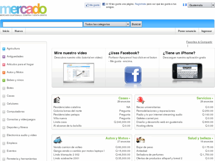215x161 pixels.
Task: Click the Agricultura category arrow icon
Action: tap(4, 49)
